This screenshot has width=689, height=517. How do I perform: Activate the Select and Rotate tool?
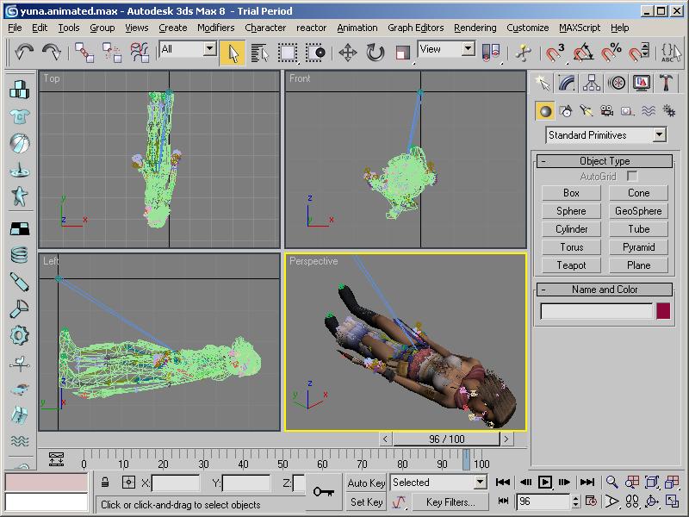[x=376, y=53]
